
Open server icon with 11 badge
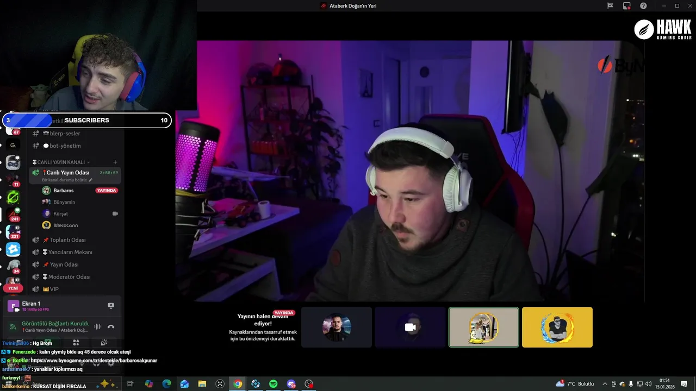[13, 180]
